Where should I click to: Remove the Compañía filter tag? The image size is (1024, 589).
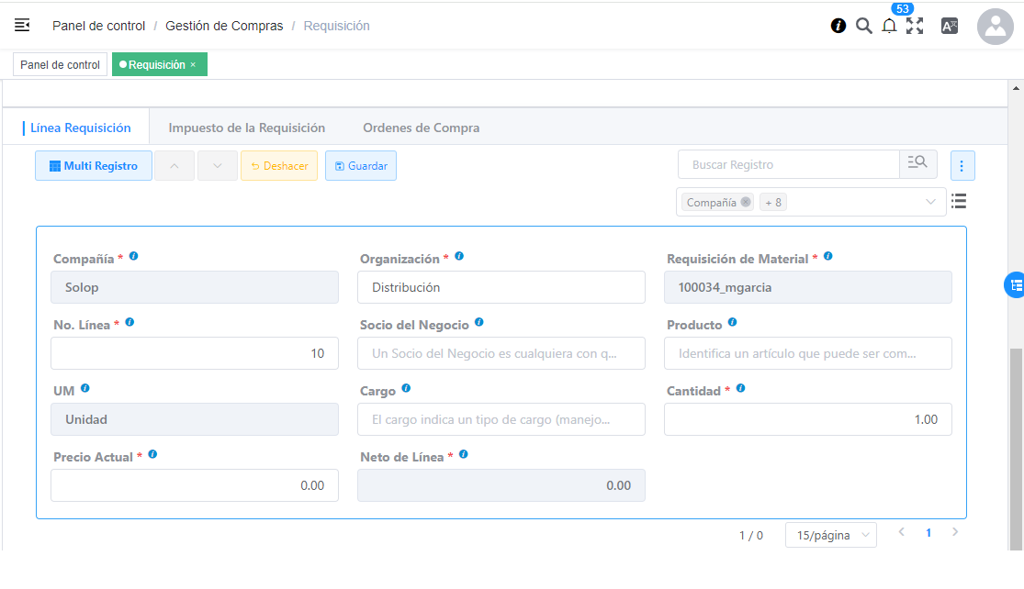point(746,202)
